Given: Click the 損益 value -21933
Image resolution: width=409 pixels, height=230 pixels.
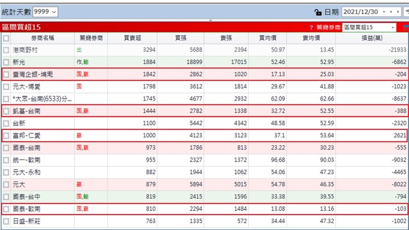Looking at the screenshot, I should coord(397,50).
